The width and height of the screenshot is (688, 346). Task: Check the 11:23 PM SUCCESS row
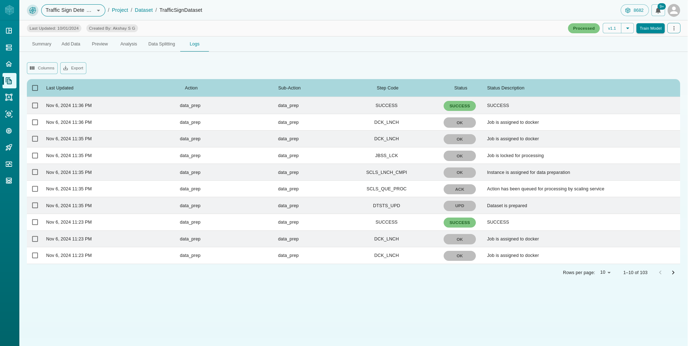(x=35, y=222)
